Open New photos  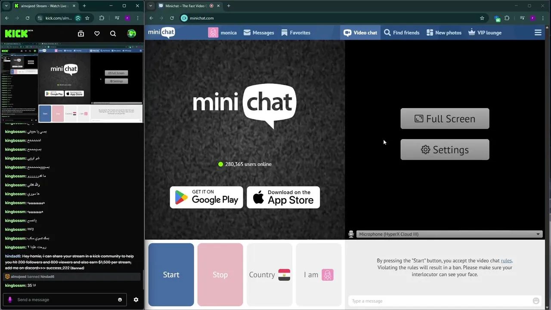(444, 33)
